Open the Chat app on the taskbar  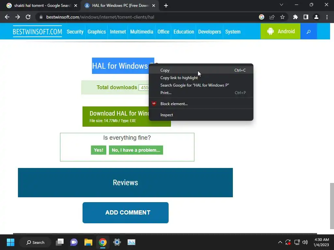click(x=74, y=242)
